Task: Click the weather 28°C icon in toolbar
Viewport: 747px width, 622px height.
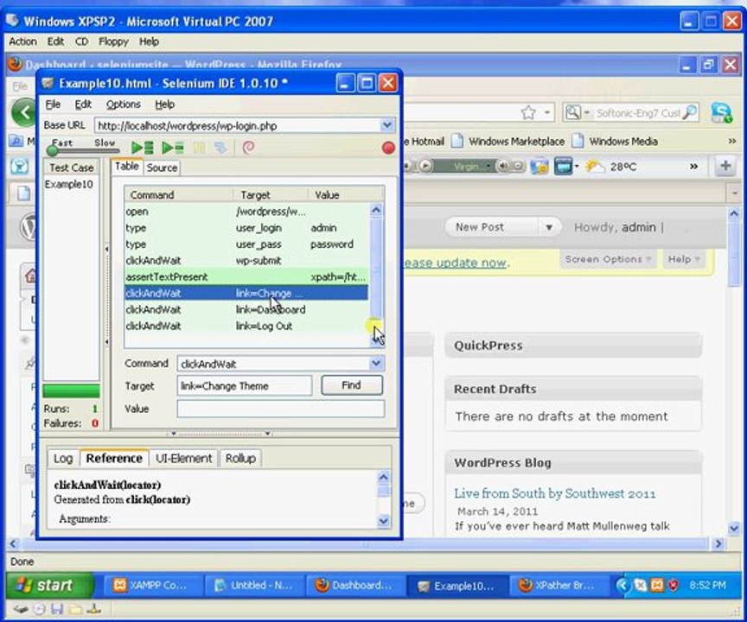Action: click(595, 167)
